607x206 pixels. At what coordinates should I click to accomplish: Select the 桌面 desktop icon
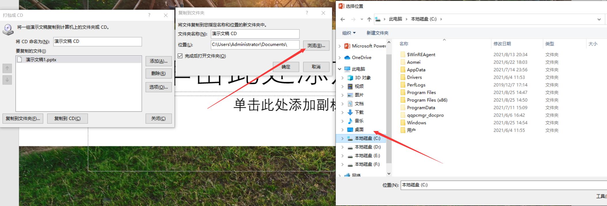pos(350,130)
